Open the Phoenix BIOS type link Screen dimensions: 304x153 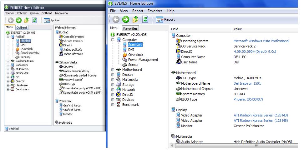pyautogui.click(x=248, y=99)
